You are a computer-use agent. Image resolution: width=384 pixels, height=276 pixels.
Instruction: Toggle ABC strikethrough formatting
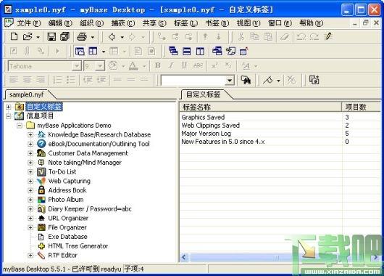[x=198, y=65]
